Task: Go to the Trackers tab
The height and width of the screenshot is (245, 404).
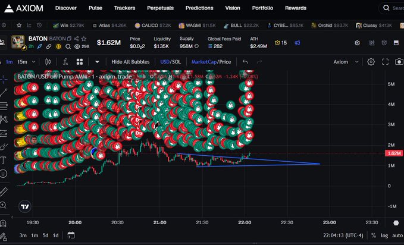Action: coord(125,8)
